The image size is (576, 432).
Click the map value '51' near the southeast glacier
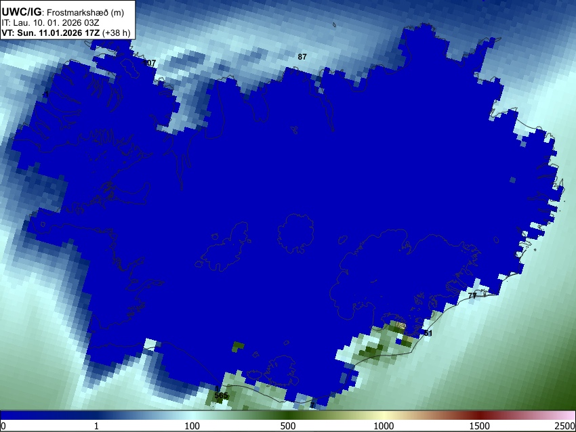click(x=428, y=333)
